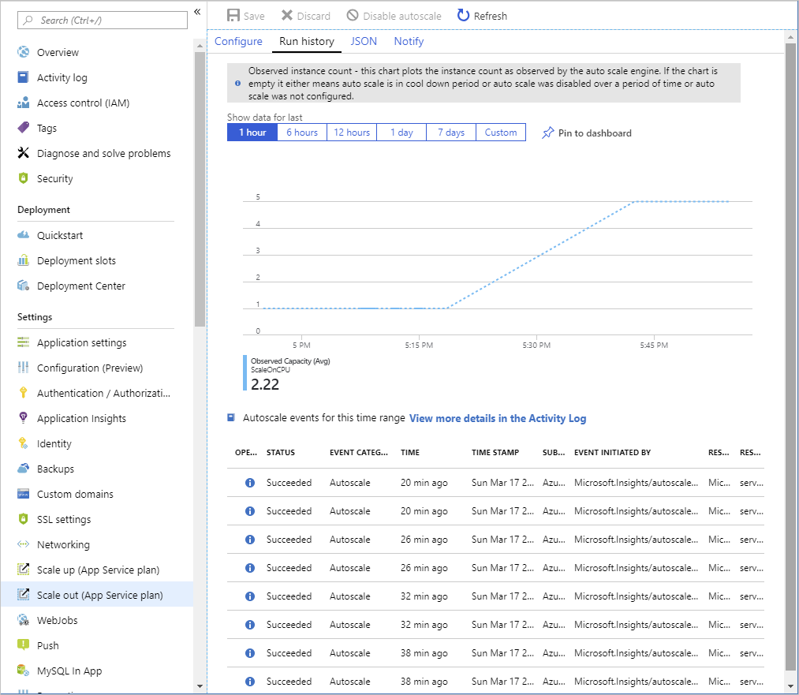Sort by EVENT CATEG... column header
799x695 pixels.
click(x=359, y=453)
